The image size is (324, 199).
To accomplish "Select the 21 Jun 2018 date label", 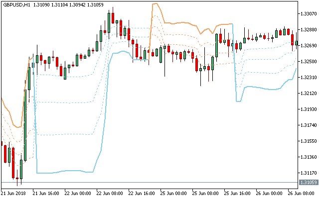I will (x=14, y=193).
